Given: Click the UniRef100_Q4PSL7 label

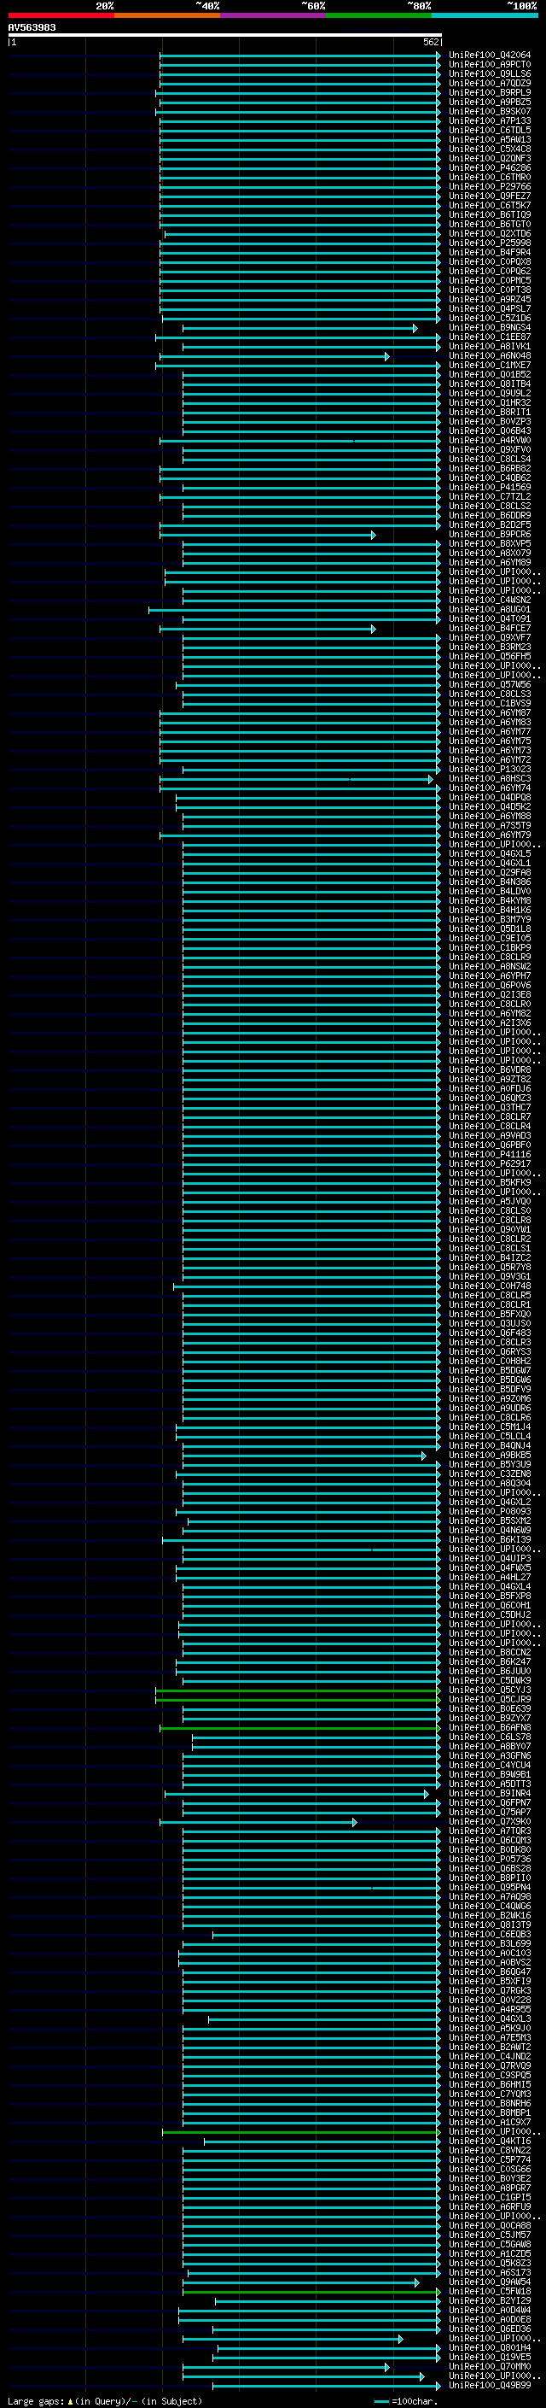Looking at the screenshot, I should tap(490, 308).
